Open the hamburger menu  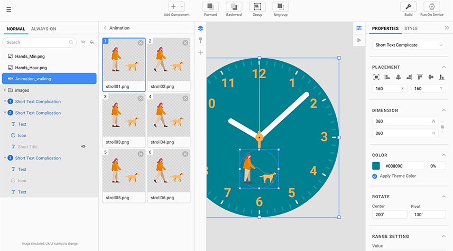click(x=8, y=9)
